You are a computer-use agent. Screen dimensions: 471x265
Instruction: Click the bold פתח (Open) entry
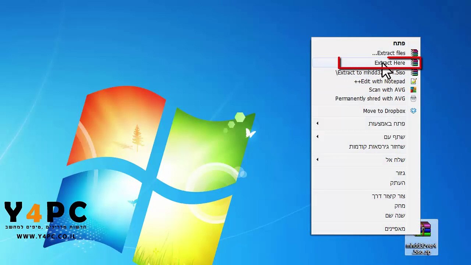pos(366,43)
